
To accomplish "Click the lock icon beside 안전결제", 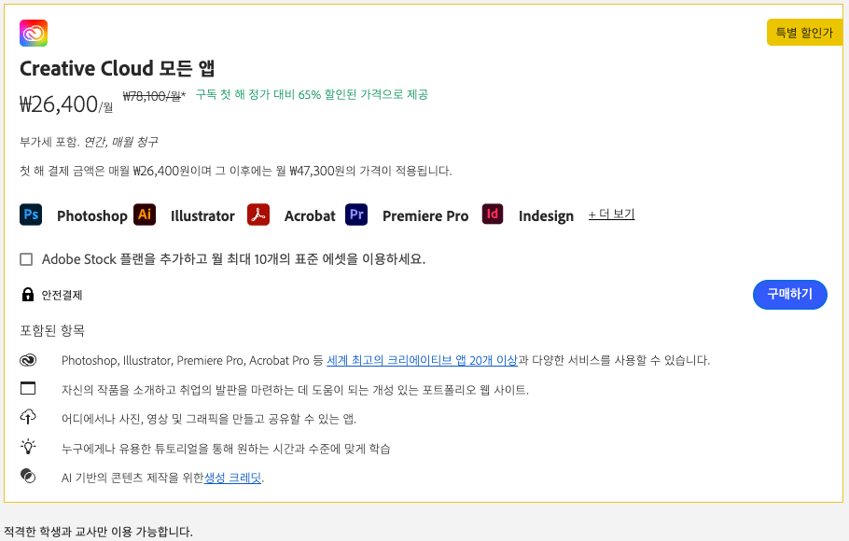I will coord(28,295).
